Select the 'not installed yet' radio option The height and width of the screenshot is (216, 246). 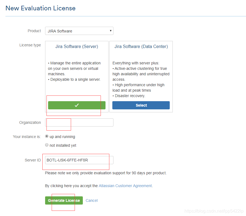(47, 145)
